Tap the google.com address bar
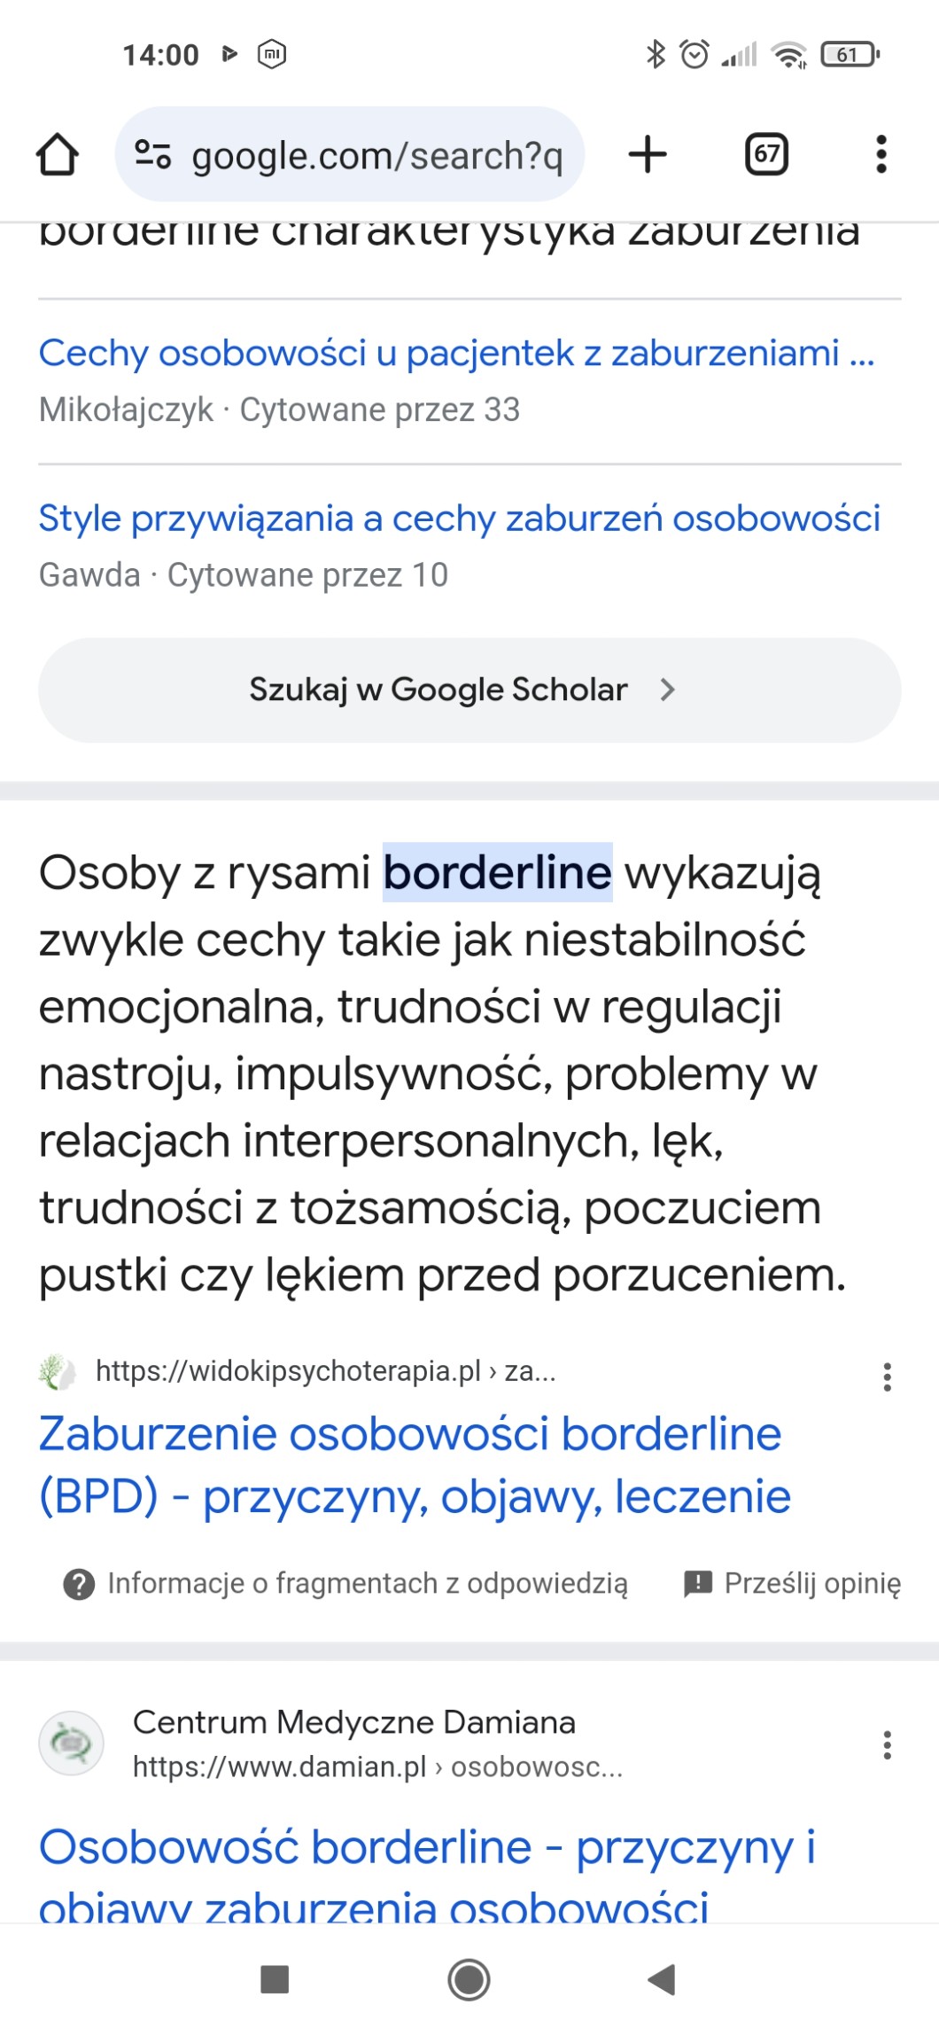 [x=377, y=156]
